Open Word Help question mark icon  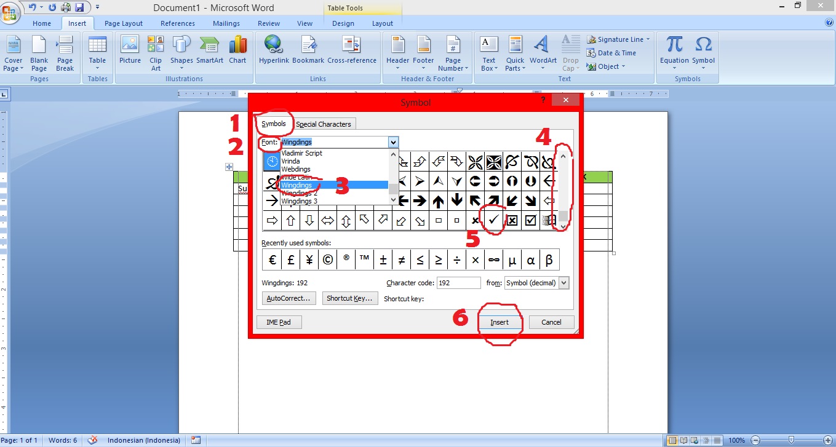pyautogui.click(x=829, y=23)
